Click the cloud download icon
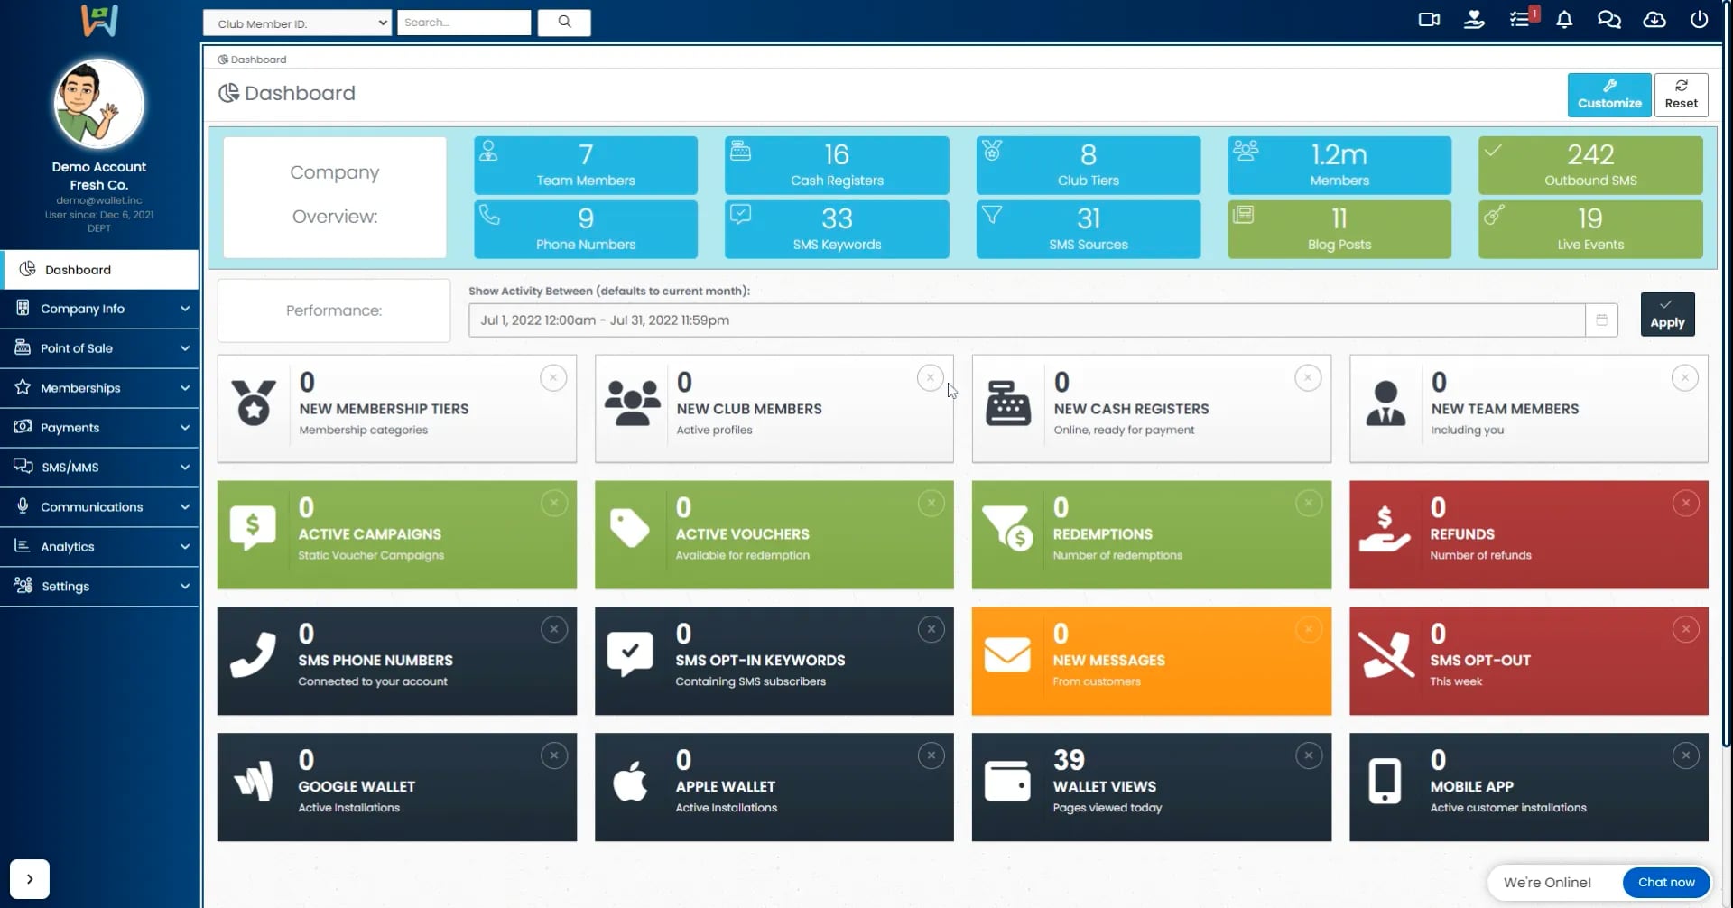1733x908 pixels. click(1654, 19)
